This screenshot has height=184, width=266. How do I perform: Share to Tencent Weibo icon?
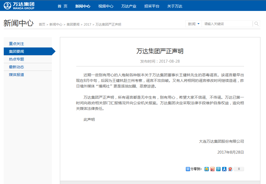click(218, 169)
